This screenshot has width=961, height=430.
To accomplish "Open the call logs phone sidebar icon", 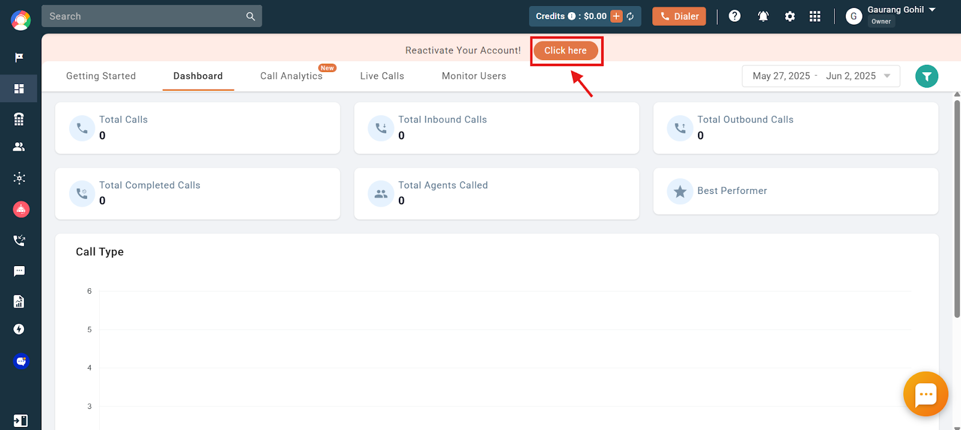I will [x=19, y=240].
